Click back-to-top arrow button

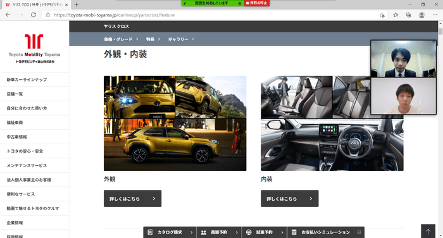(x=428, y=232)
